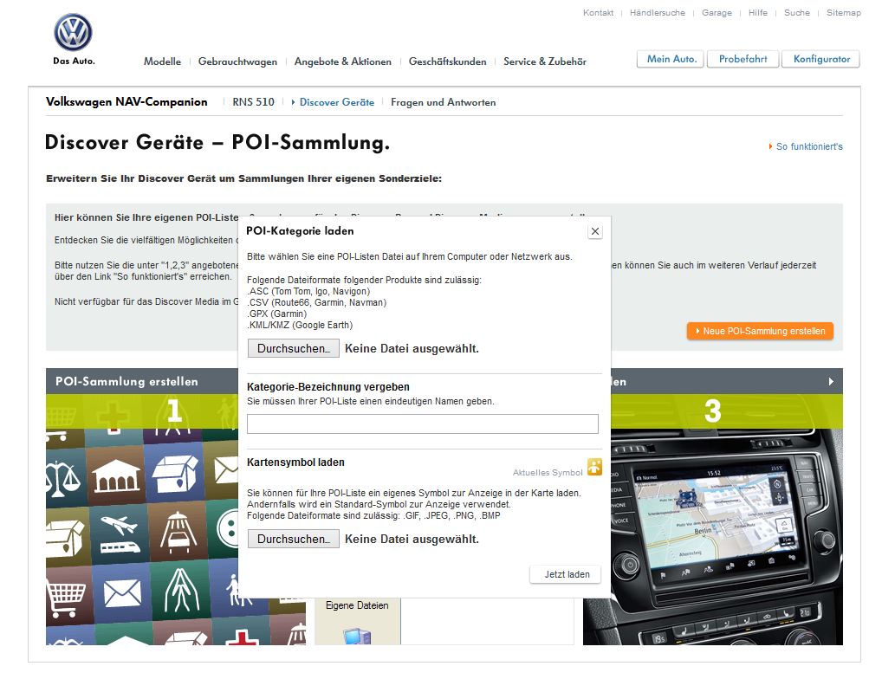Expand the step 3 panel arrow
The width and height of the screenshot is (882, 679).
coord(832,382)
